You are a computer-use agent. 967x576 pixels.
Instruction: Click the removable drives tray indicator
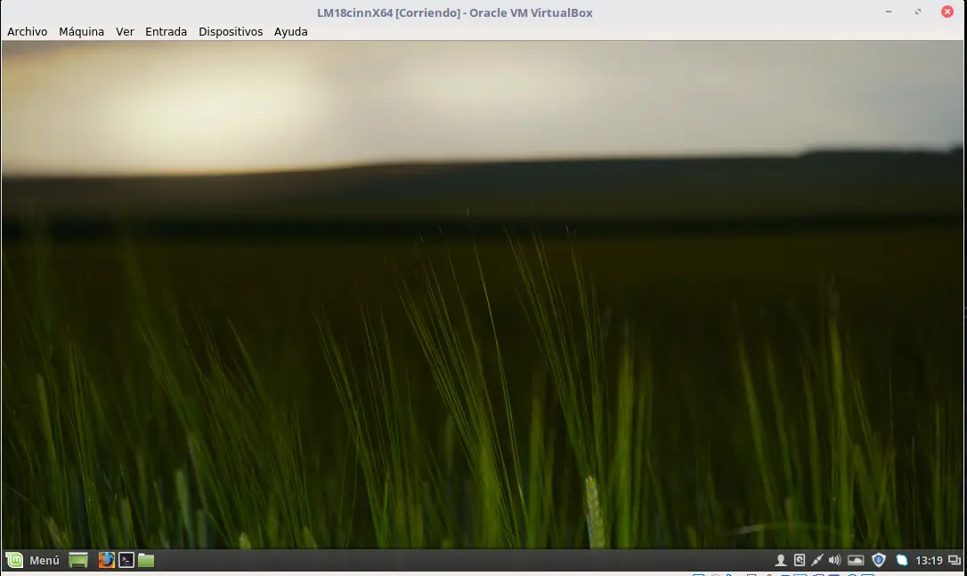point(799,560)
